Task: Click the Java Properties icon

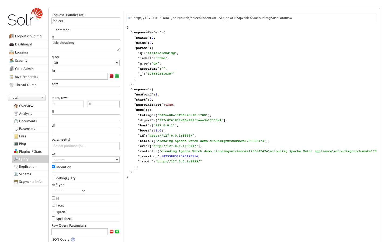Action: [x=11, y=77]
